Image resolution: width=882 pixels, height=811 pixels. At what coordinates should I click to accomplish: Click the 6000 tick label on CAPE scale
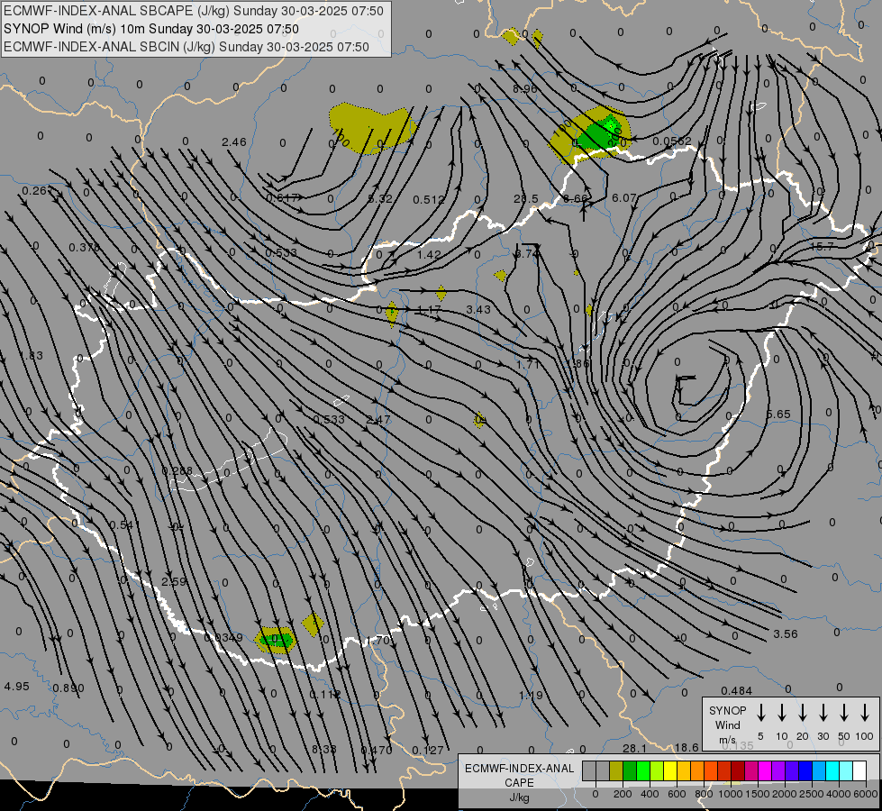(866, 794)
